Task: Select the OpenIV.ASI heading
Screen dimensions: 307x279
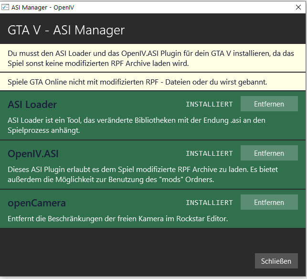Action: tap(33, 154)
